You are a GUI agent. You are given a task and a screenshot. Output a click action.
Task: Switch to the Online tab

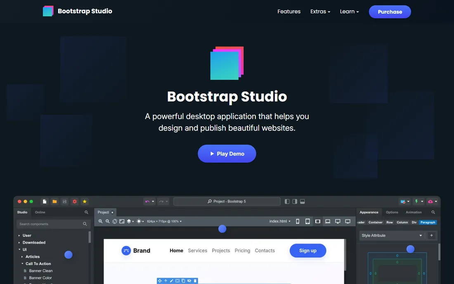pos(40,212)
